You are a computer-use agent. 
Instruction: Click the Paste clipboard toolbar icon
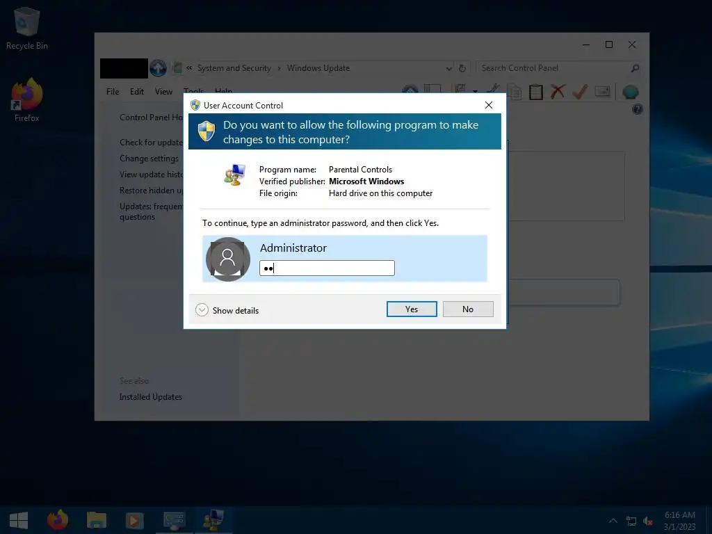536,92
